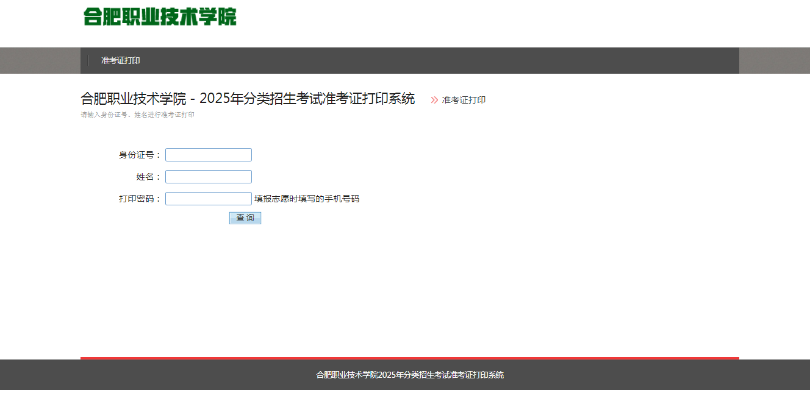The image size is (810, 393).
Task: Click the red double-chevron breadcrumb icon
Action: coord(434,100)
